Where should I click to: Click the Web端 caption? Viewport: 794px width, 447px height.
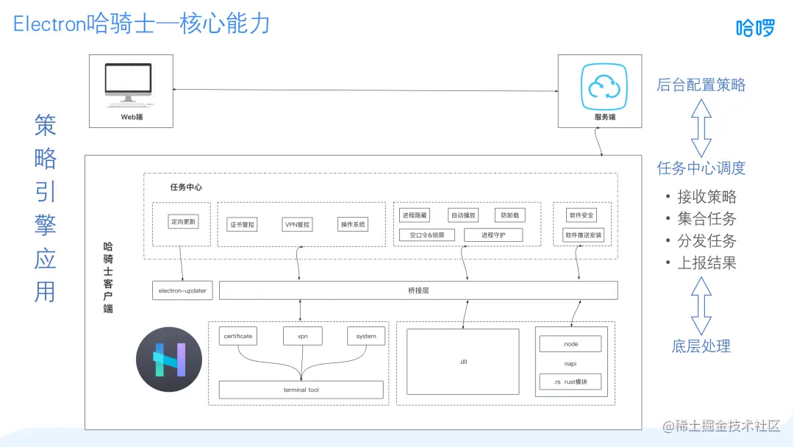[x=132, y=117]
